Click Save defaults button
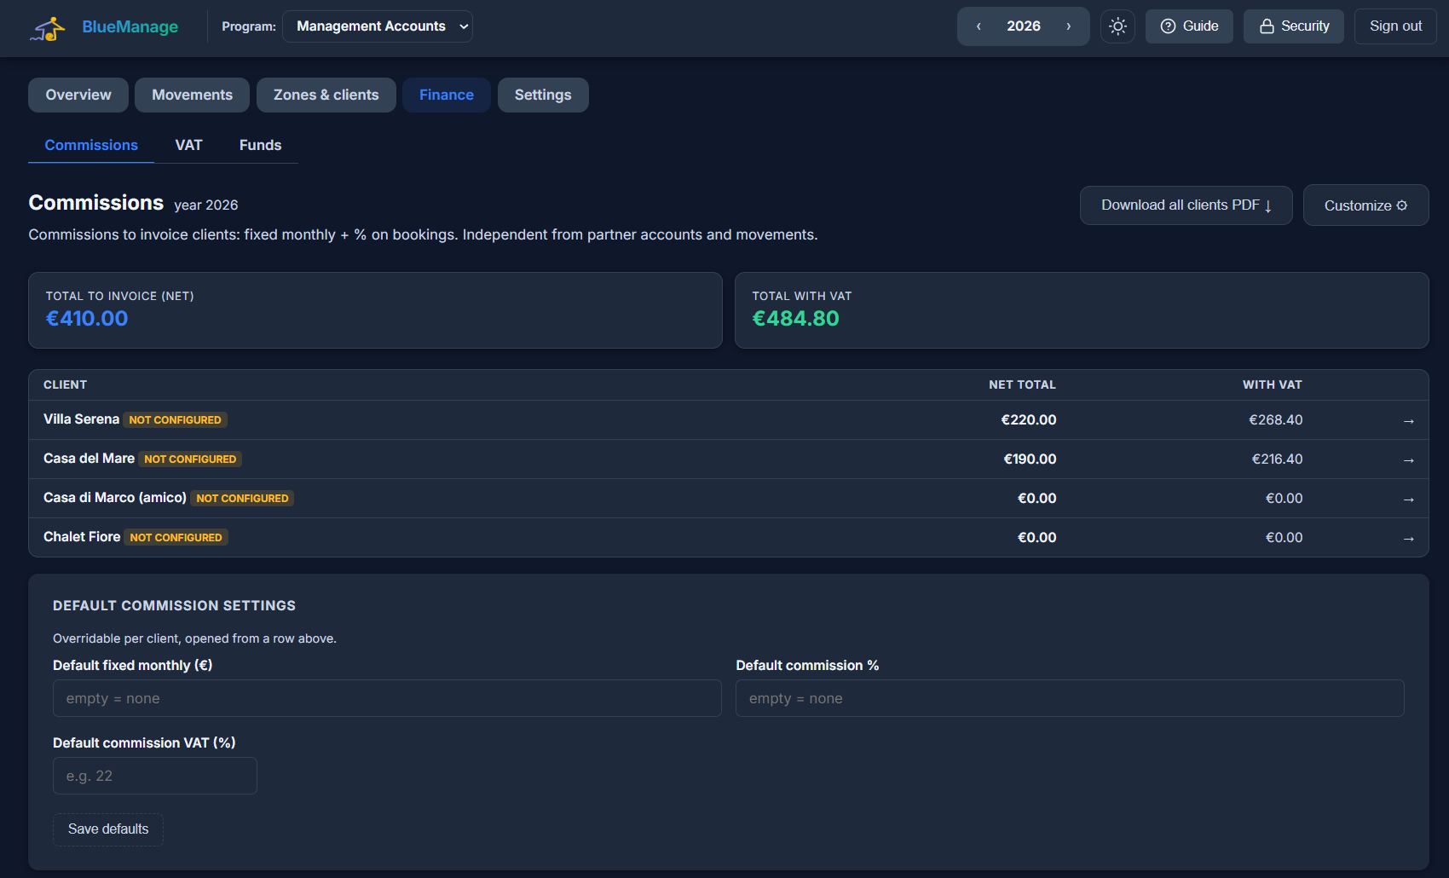 [108, 829]
